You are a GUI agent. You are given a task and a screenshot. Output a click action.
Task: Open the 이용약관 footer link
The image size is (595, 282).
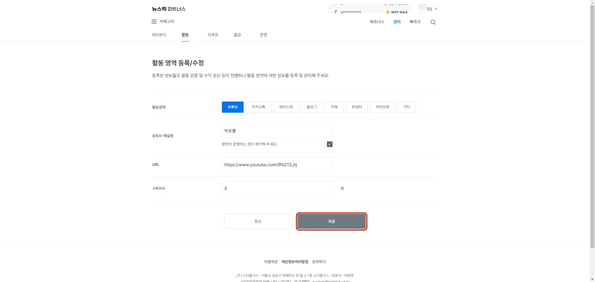click(x=271, y=262)
